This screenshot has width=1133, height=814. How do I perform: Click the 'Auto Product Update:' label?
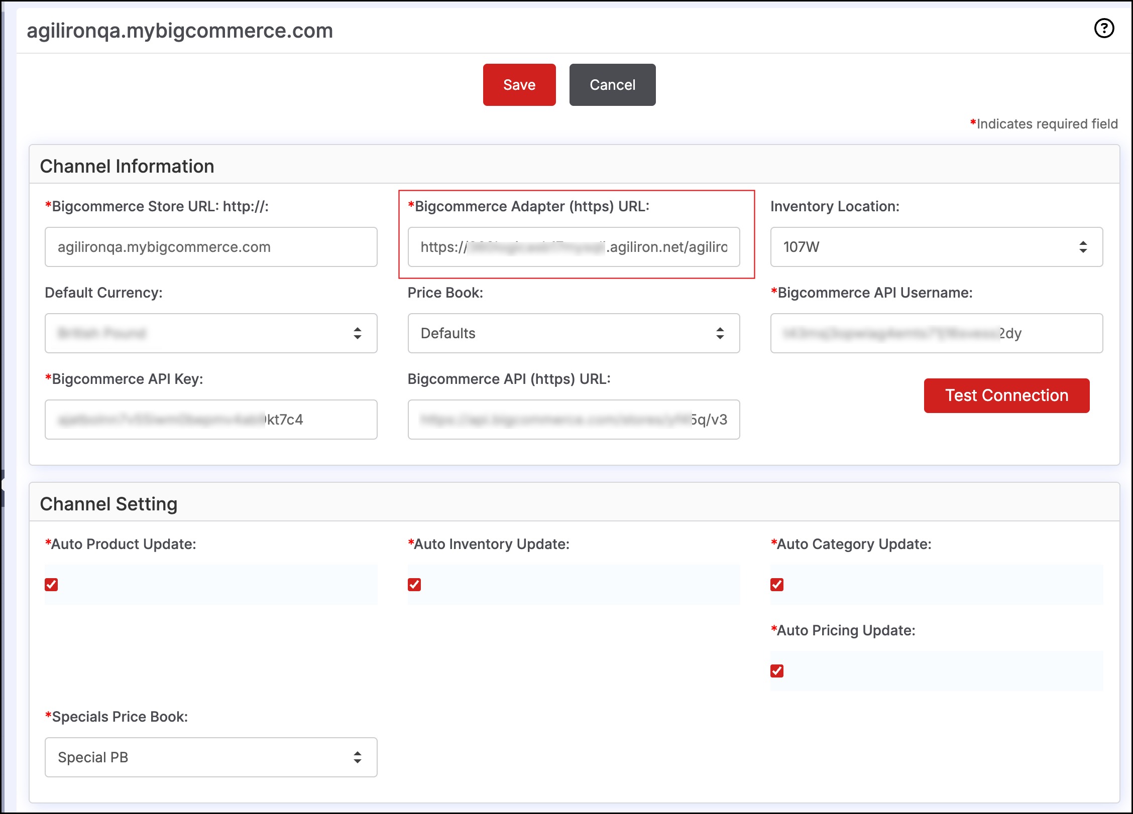coord(121,544)
